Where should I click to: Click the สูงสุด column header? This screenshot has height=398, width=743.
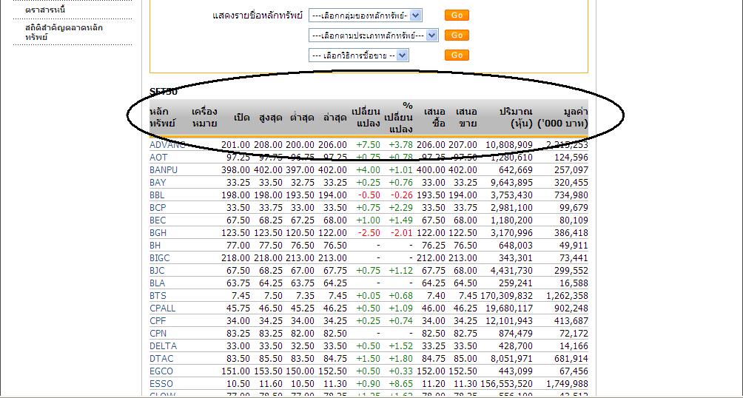[271, 118]
